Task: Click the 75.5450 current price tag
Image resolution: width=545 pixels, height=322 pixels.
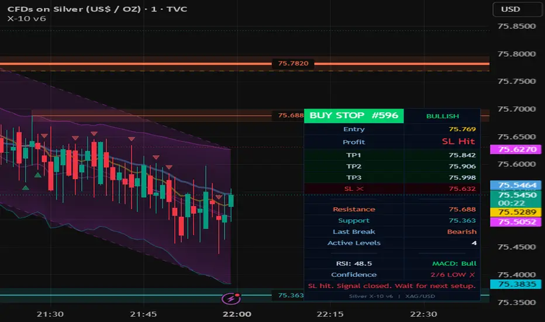Action: pyautogui.click(x=516, y=199)
